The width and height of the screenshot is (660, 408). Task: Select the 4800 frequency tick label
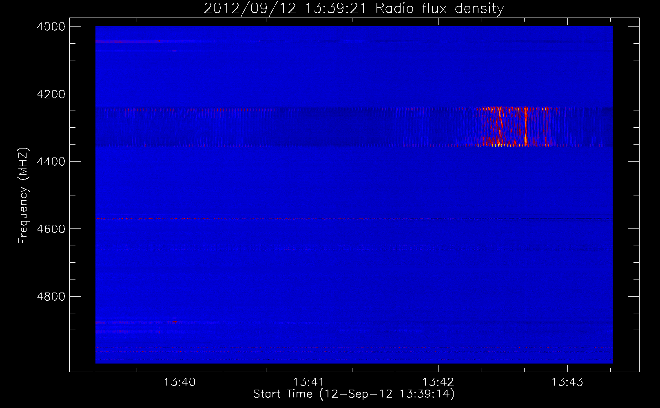[x=51, y=297]
